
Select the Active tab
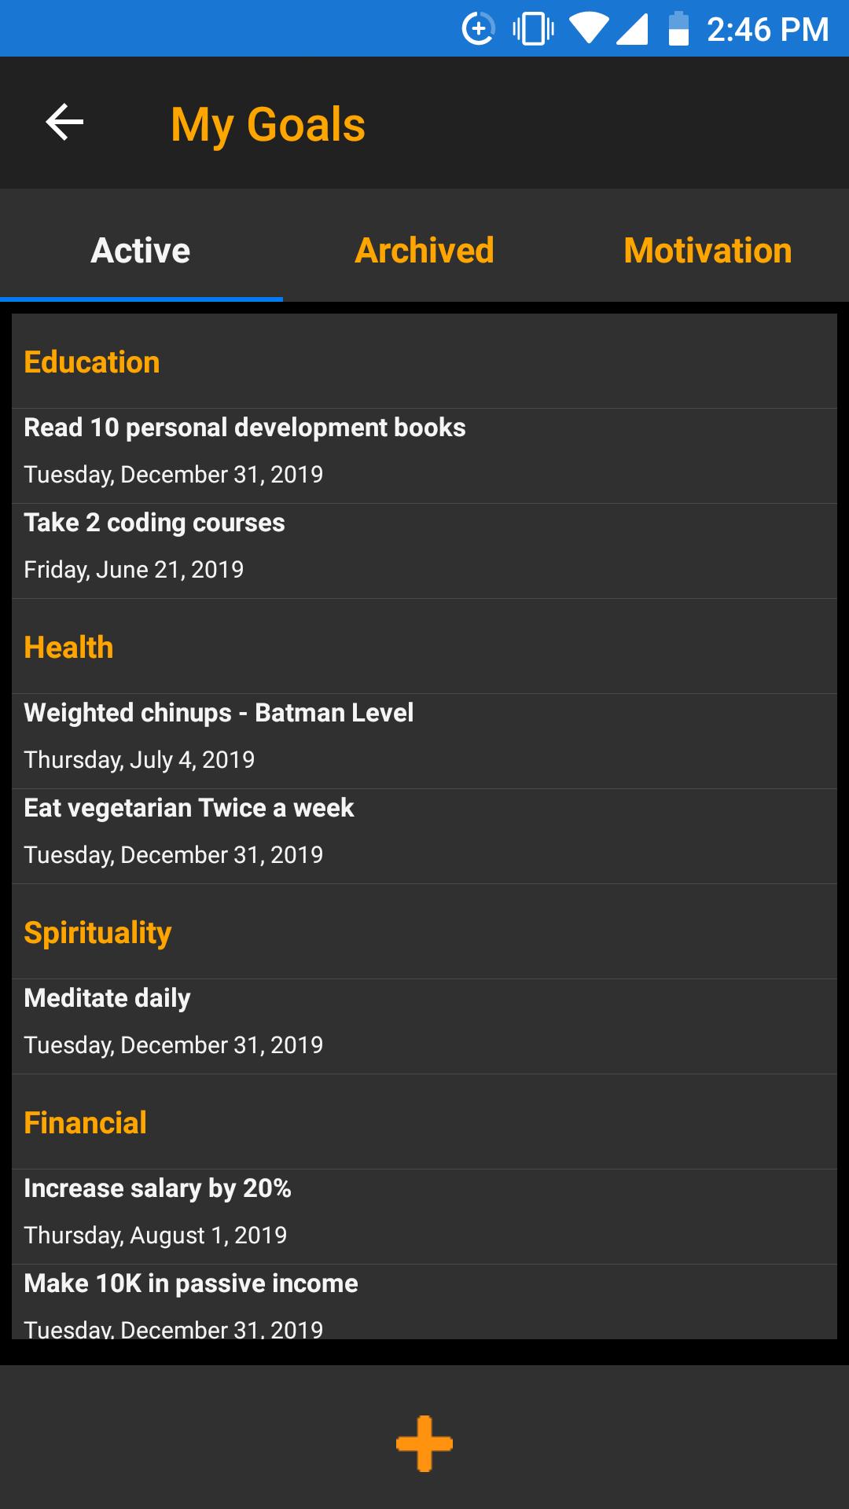click(141, 251)
